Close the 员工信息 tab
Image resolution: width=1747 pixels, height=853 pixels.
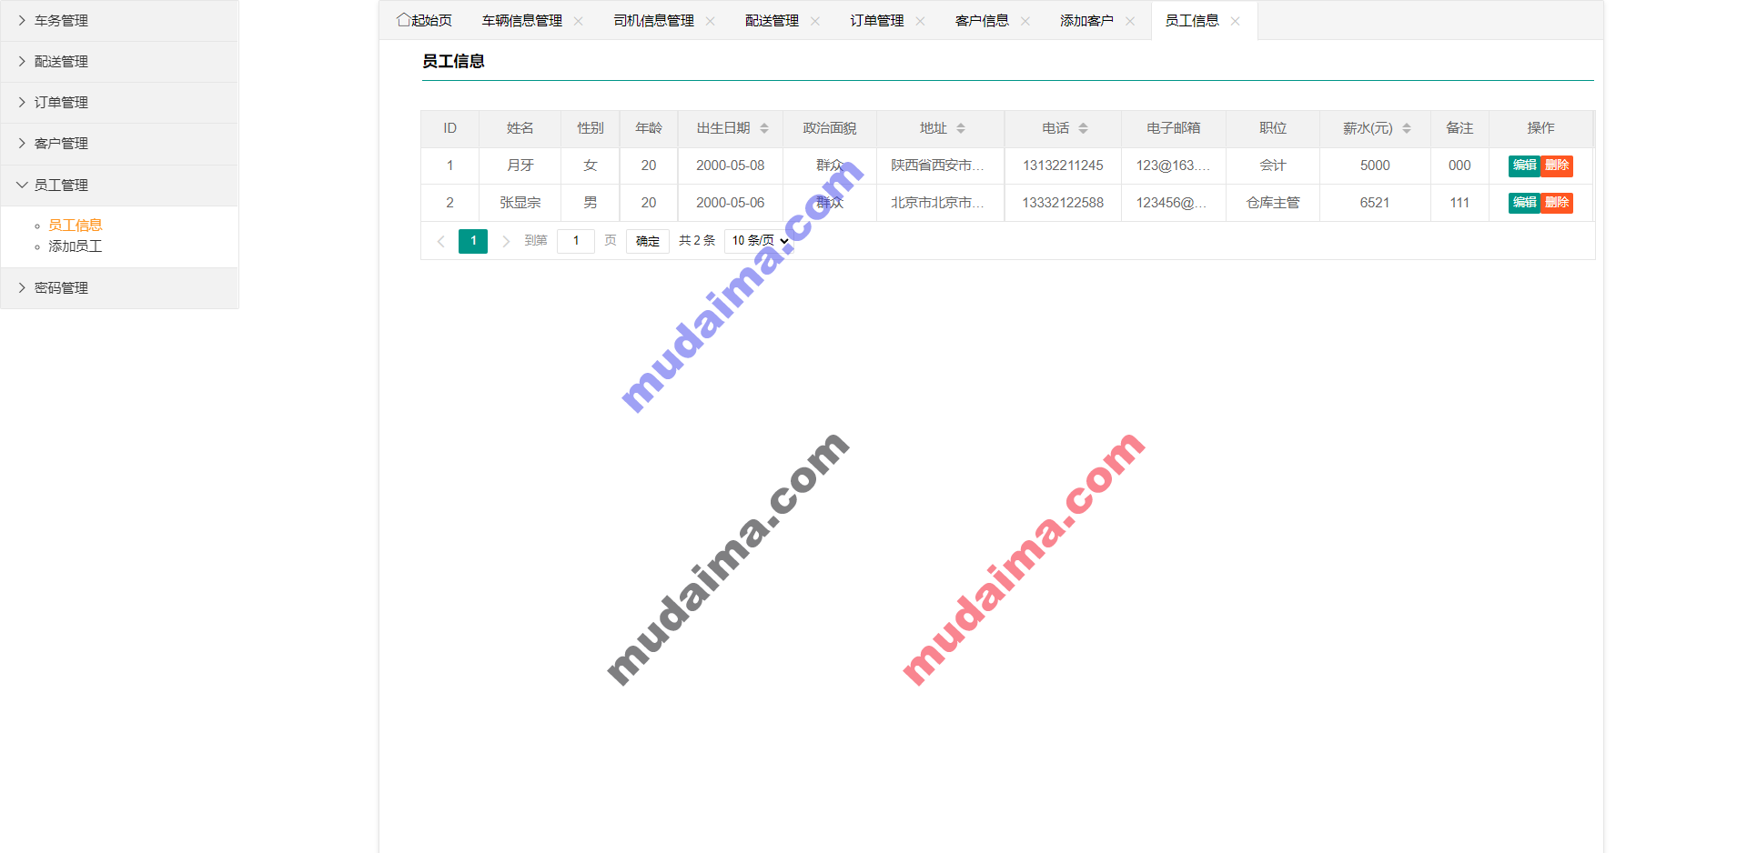coord(1236,21)
